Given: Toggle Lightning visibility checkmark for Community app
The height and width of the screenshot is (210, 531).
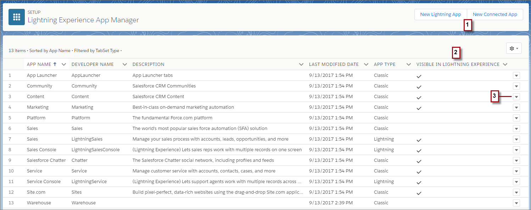Looking at the screenshot, I should (x=419, y=86).
